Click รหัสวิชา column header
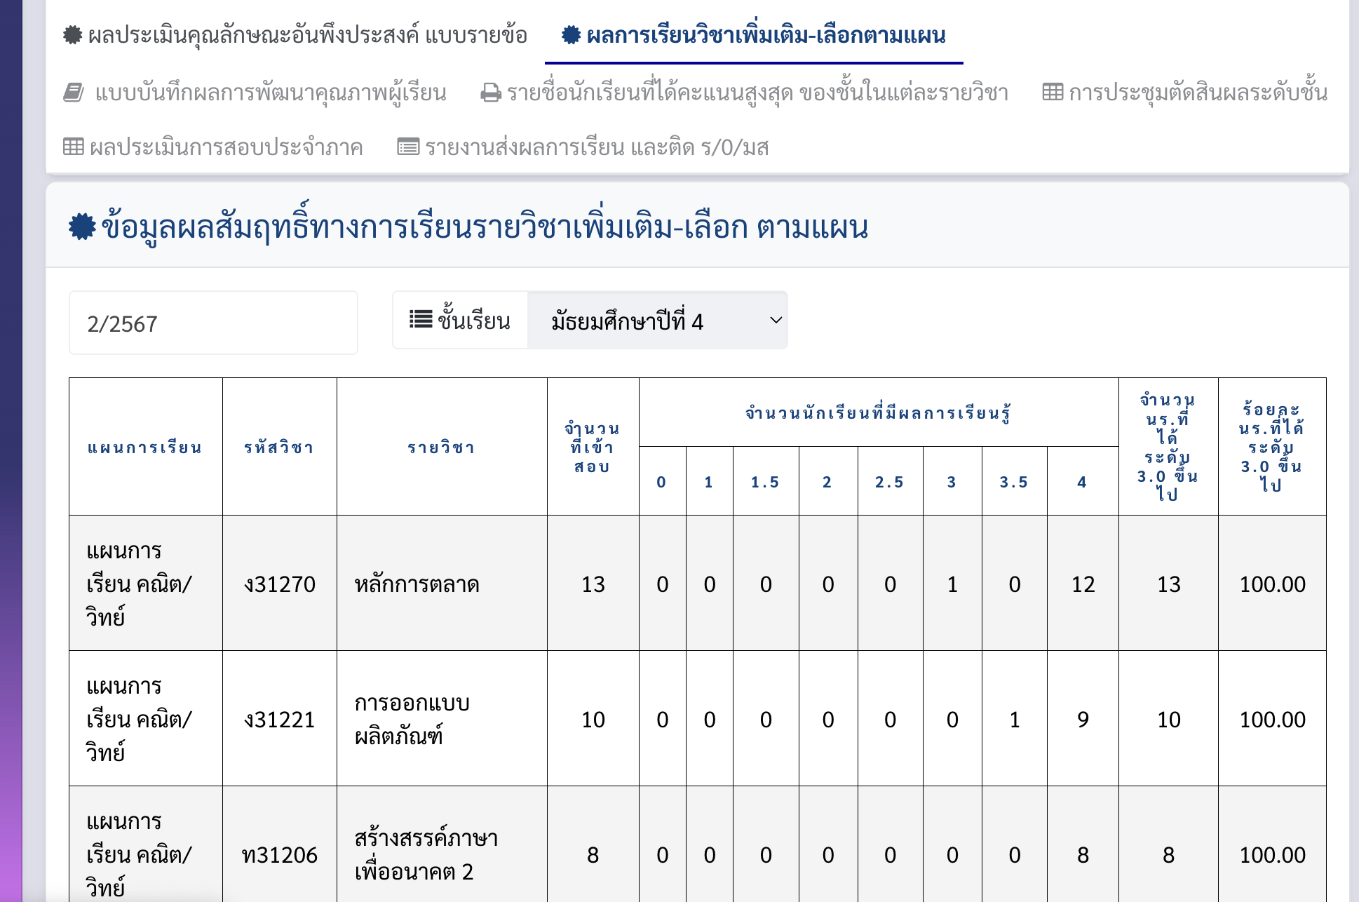This screenshot has height=902, width=1359. (279, 447)
